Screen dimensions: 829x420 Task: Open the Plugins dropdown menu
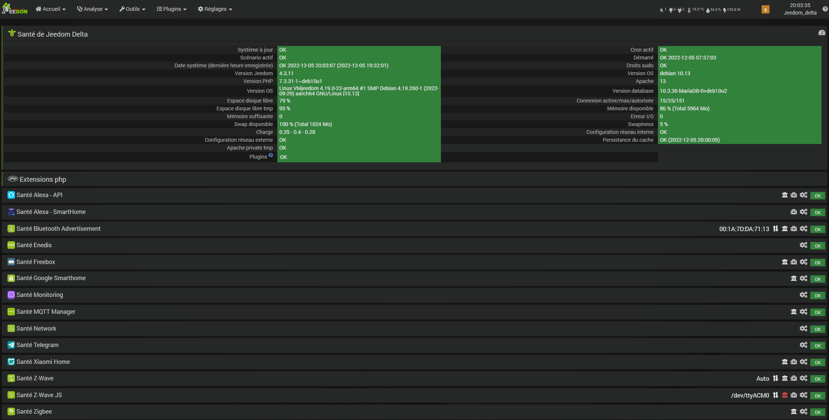coord(171,9)
